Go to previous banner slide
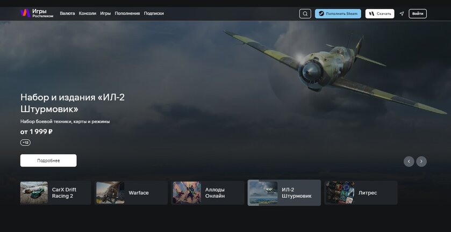The height and width of the screenshot is (232, 451). (409, 161)
